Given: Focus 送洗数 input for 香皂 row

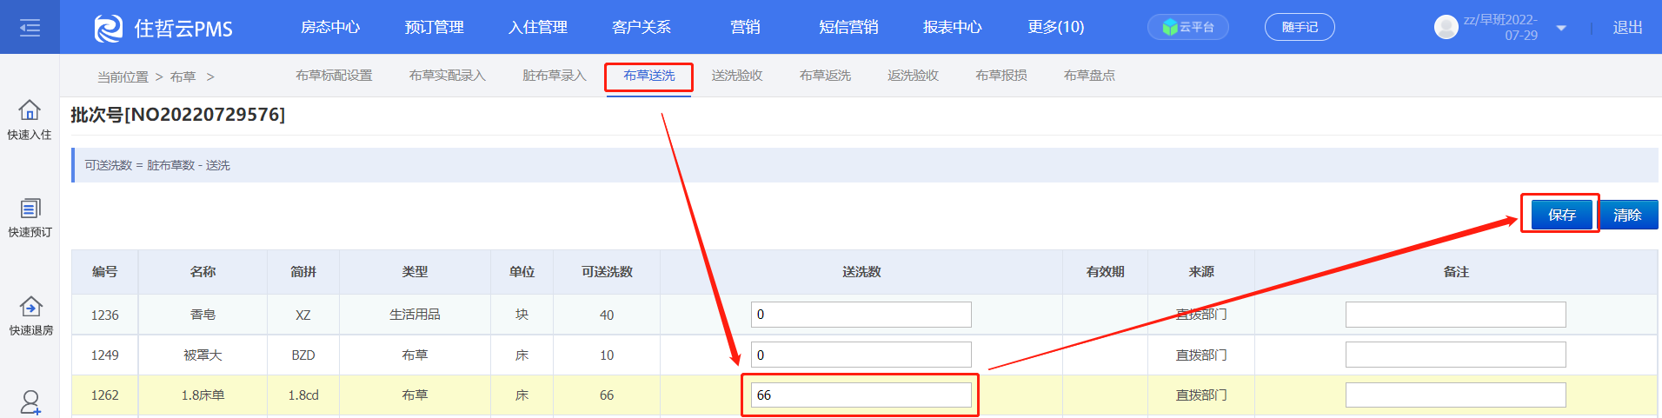Looking at the screenshot, I should [861, 315].
